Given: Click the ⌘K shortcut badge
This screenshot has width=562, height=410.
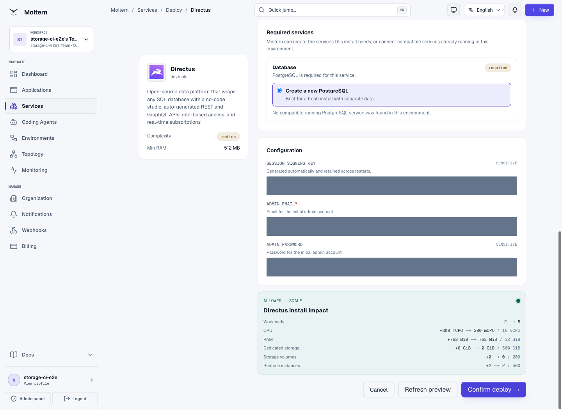Looking at the screenshot, I should tap(402, 10).
